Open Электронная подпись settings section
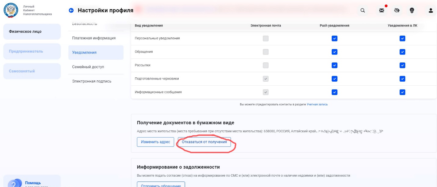437x187 pixels. (96, 81)
